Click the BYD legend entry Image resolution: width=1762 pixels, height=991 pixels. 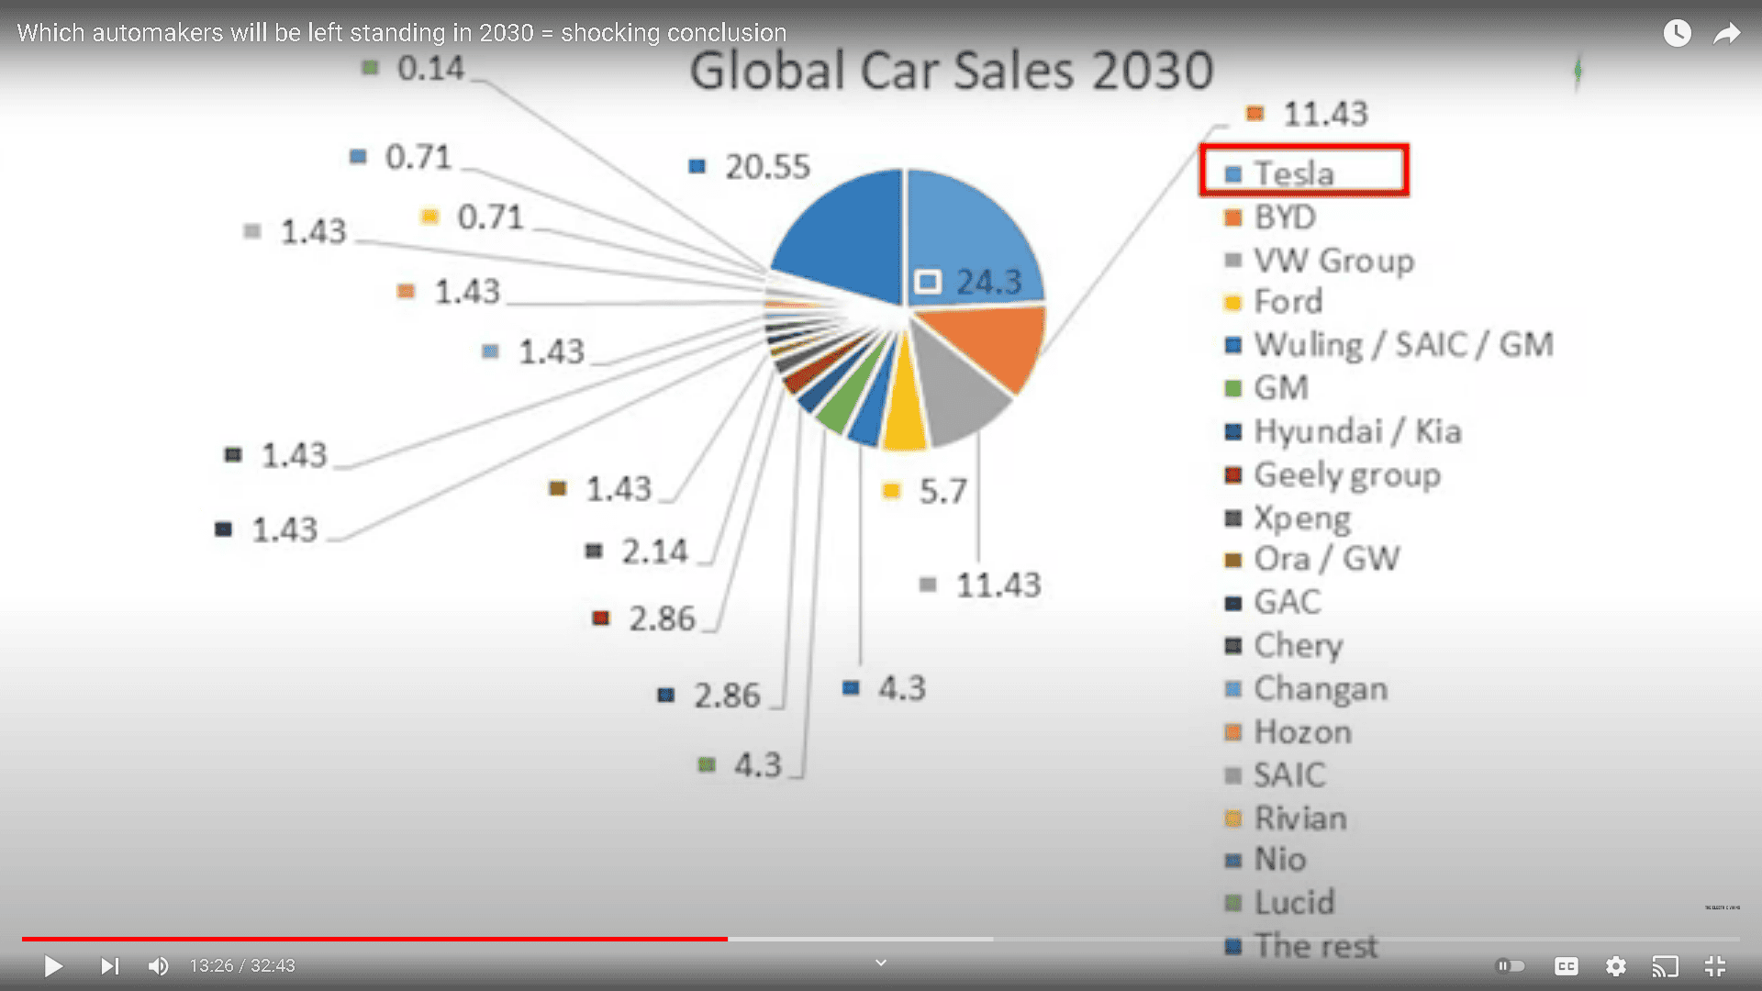point(1270,217)
